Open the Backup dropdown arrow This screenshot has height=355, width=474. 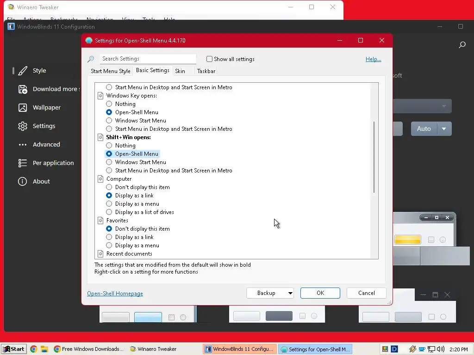coord(290,293)
